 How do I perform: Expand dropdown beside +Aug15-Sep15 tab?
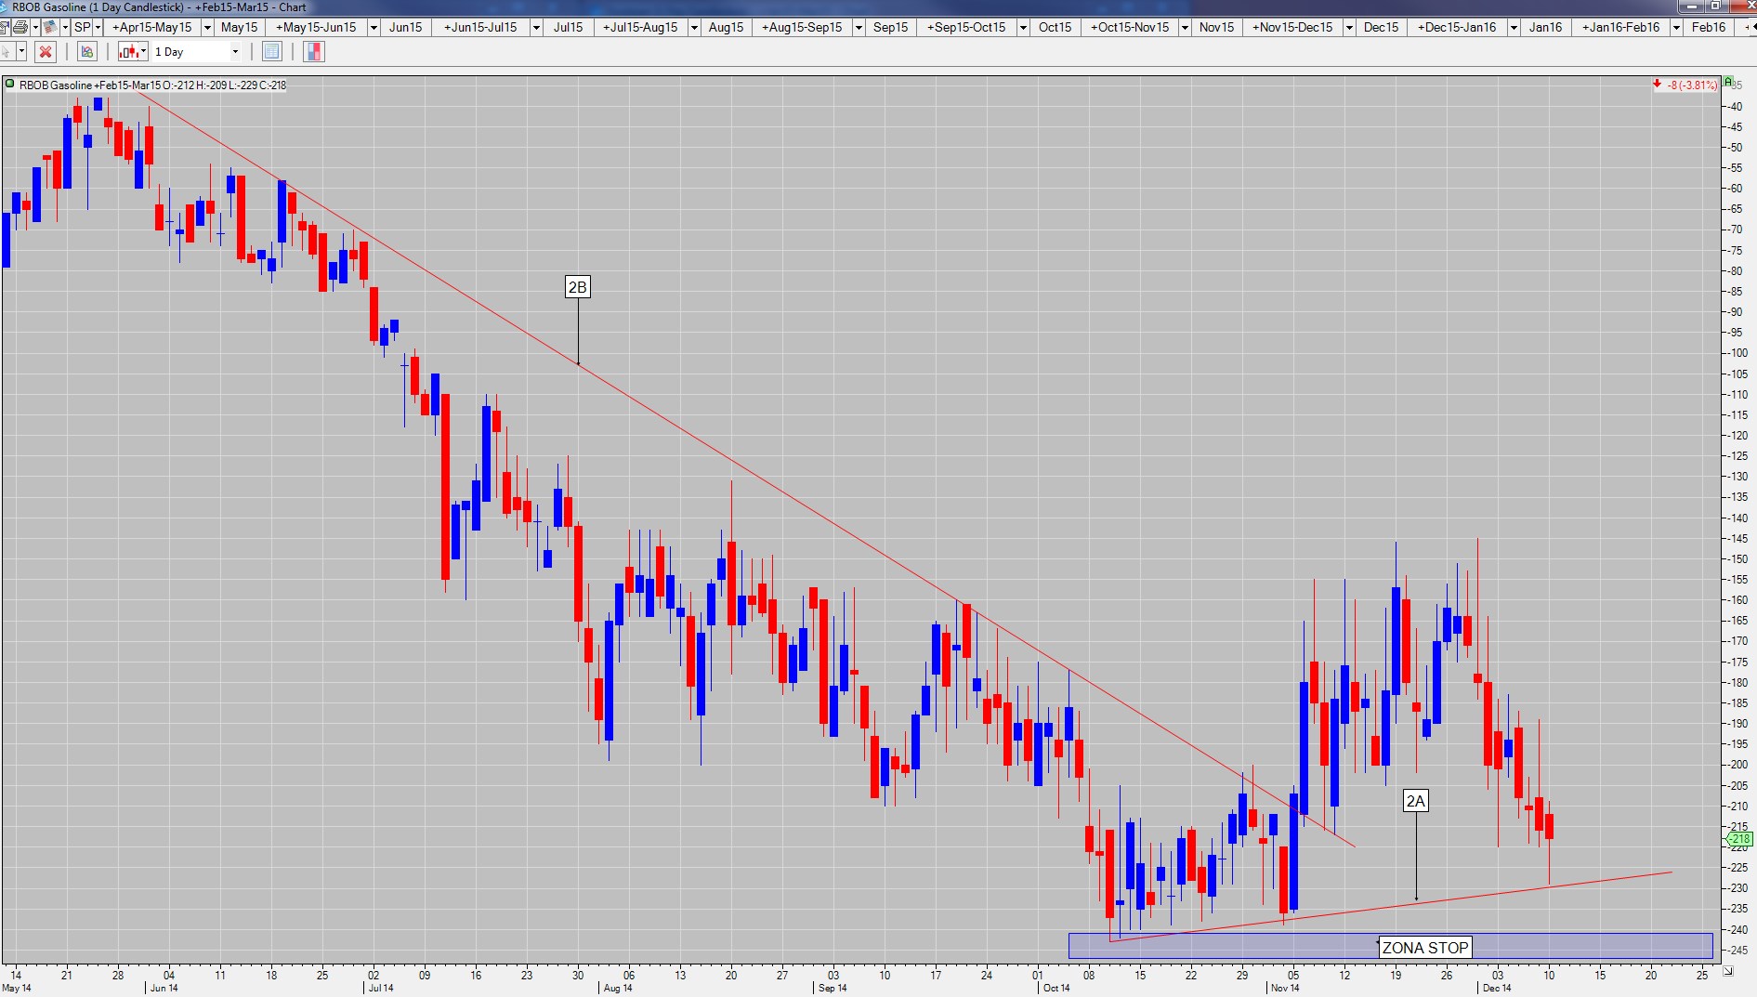tap(859, 28)
